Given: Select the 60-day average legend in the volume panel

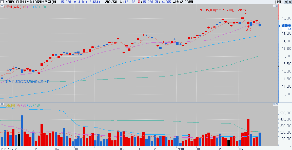Looking at the screenshot, I should (30, 105).
